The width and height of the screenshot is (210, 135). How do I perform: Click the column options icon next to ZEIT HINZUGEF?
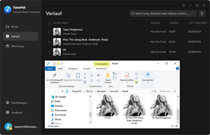click(x=204, y=23)
